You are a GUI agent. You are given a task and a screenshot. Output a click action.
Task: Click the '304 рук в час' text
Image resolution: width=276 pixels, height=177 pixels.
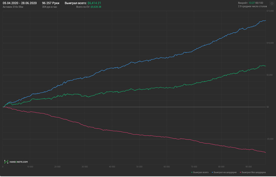(49, 7)
